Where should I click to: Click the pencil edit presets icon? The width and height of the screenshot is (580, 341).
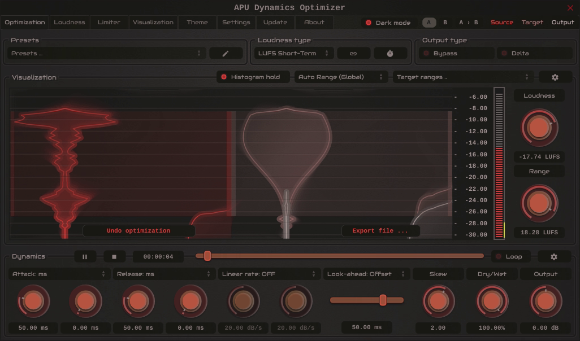[x=226, y=53]
